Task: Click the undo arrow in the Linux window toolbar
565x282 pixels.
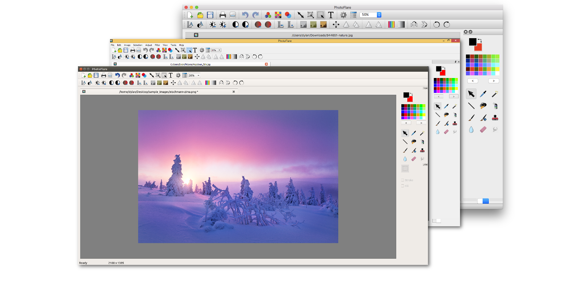Action: coord(117,75)
